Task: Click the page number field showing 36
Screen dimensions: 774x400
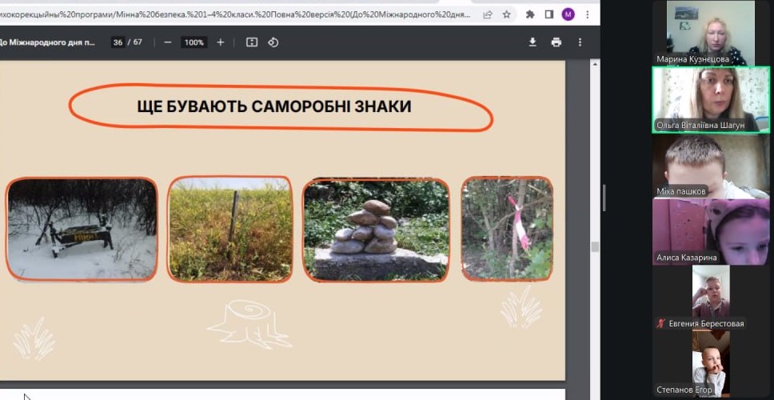Action: 118,42
